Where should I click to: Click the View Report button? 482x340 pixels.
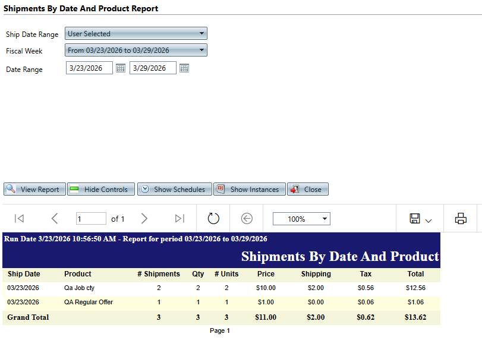pyautogui.click(x=34, y=189)
